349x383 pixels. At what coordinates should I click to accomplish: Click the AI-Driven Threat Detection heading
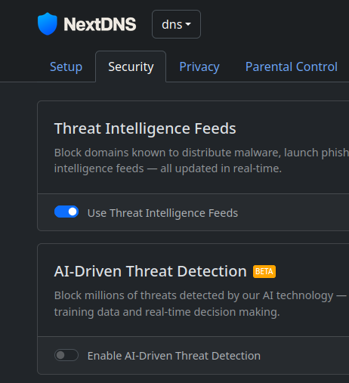point(150,271)
